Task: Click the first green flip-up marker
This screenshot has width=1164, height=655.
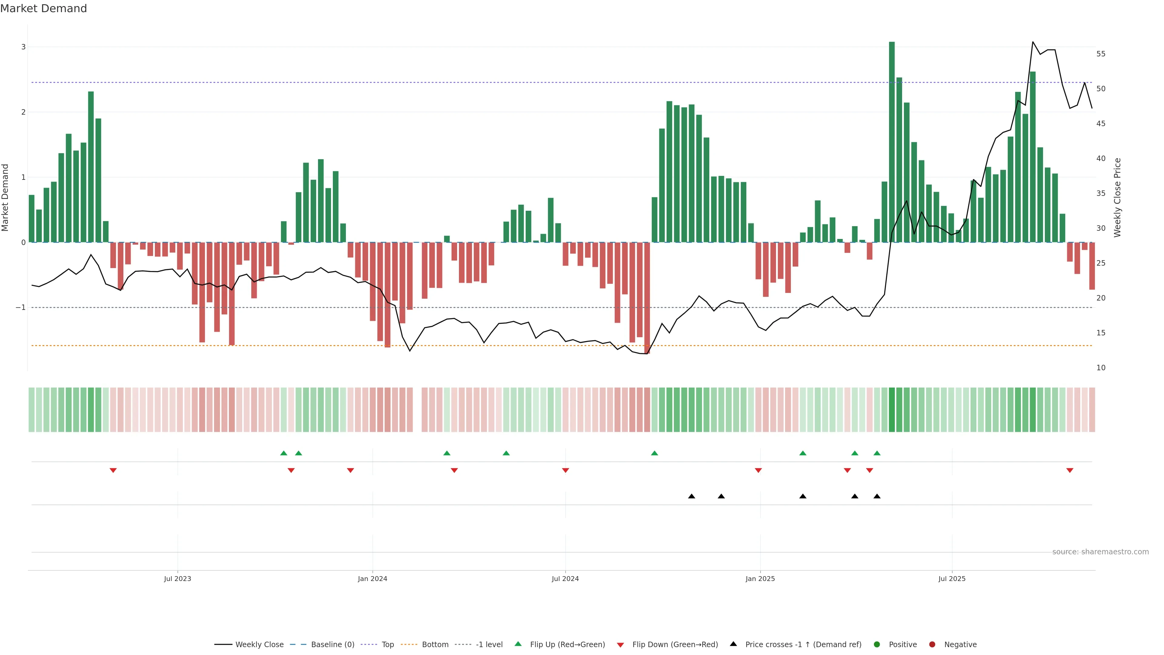Action: coord(284,453)
